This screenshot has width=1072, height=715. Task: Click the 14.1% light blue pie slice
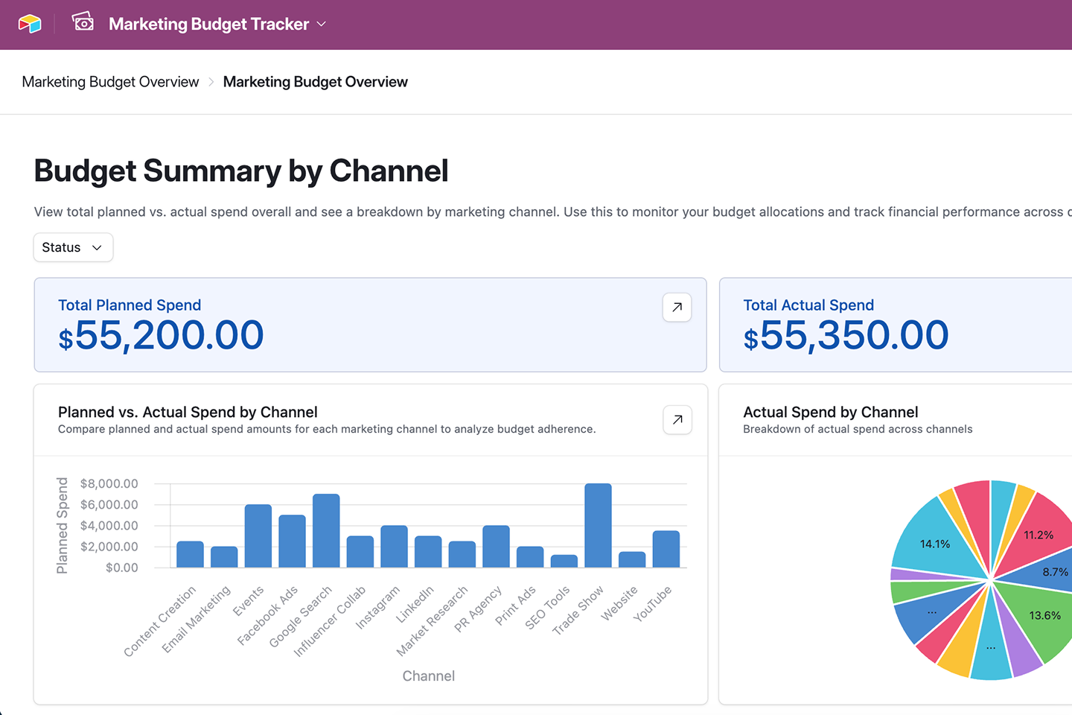[935, 544]
